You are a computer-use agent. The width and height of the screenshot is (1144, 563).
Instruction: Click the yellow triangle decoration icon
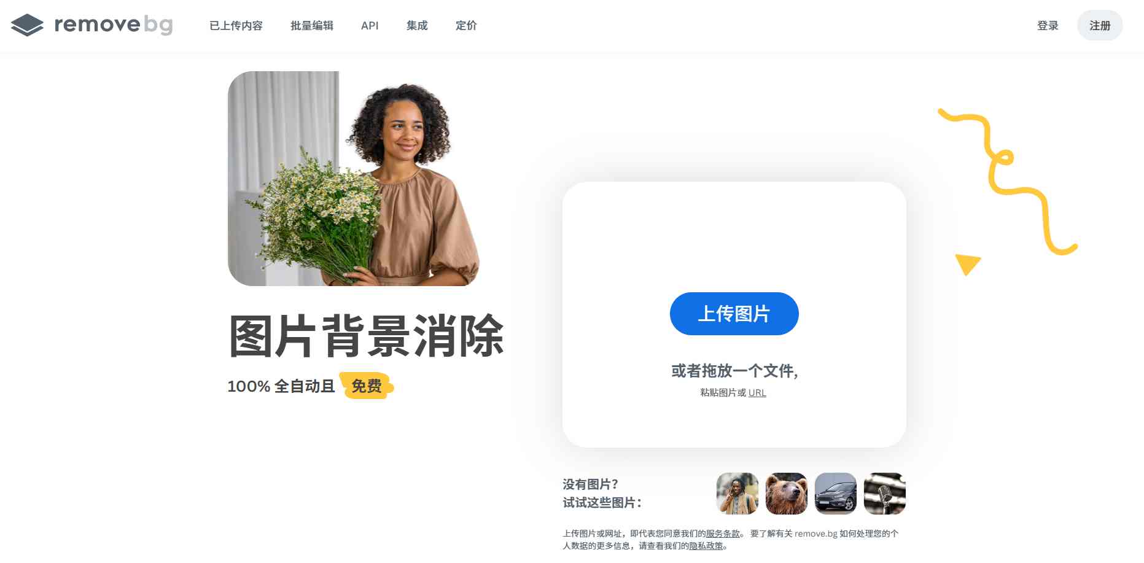[968, 264]
